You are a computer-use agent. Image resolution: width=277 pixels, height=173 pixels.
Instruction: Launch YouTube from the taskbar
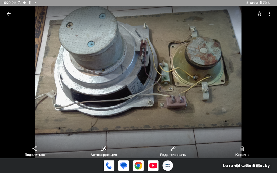click(x=153, y=166)
